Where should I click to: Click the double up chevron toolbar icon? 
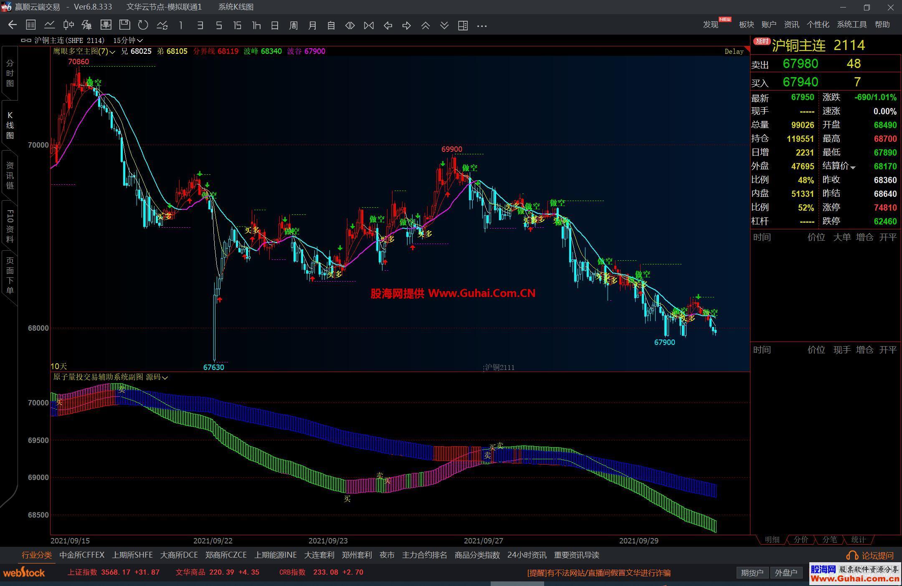[x=426, y=25]
